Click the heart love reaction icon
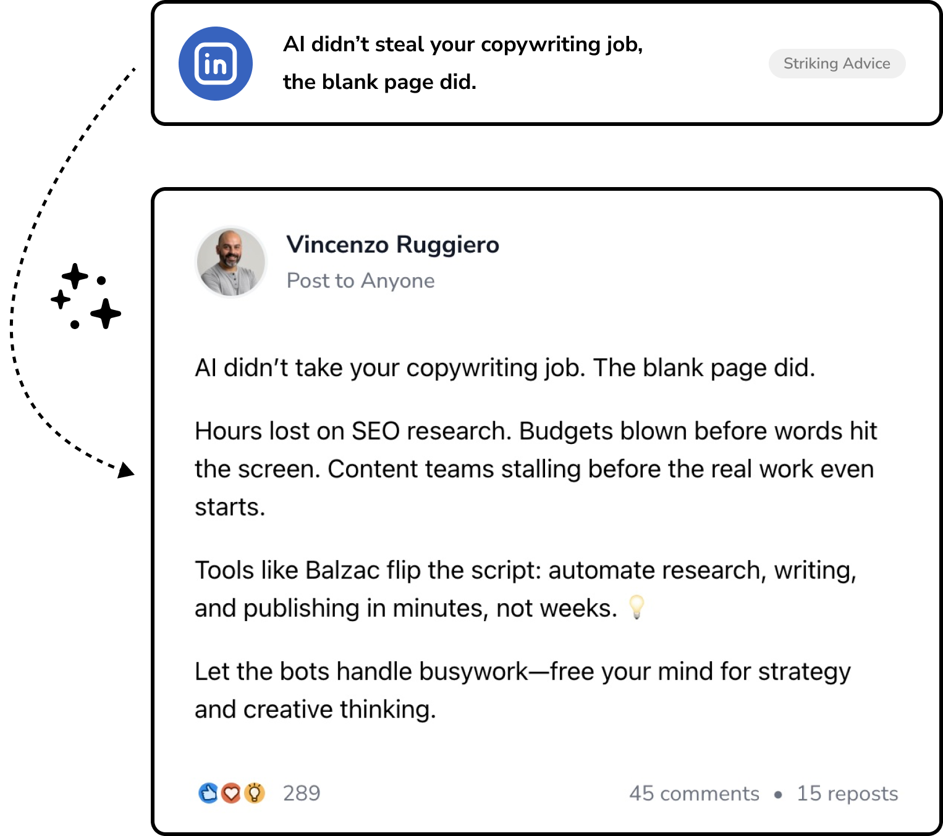The height and width of the screenshot is (836, 943). point(231,793)
